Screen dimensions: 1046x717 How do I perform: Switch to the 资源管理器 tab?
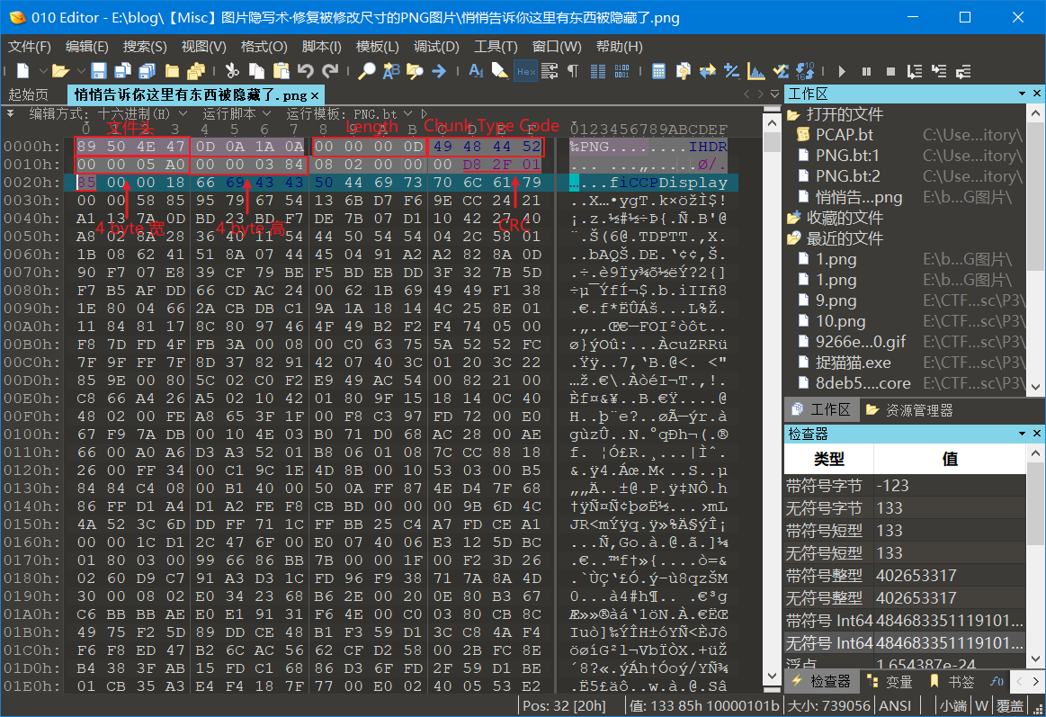pyautogui.click(x=909, y=410)
